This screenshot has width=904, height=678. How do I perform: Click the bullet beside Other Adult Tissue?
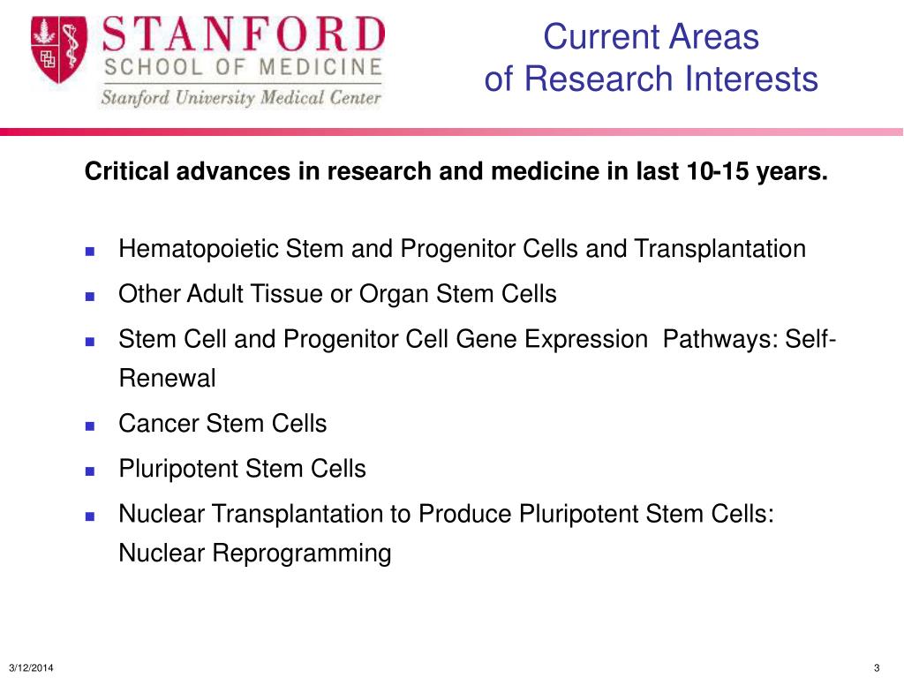[x=90, y=297]
